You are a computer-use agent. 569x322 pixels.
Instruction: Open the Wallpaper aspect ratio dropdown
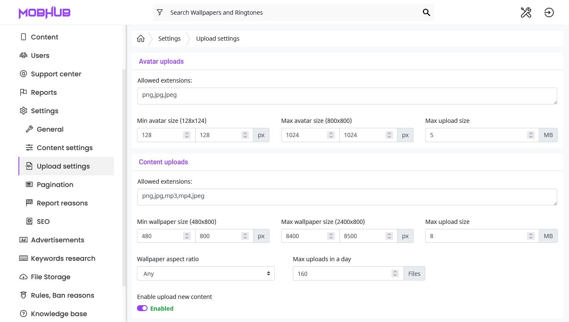tap(206, 273)
